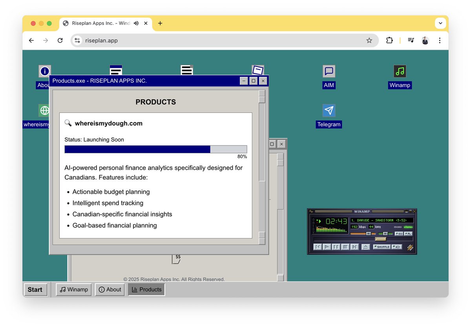Screen dimensions: 471x327
Task: Open the whereismy globe desktop icon
Action: [45, 111]
